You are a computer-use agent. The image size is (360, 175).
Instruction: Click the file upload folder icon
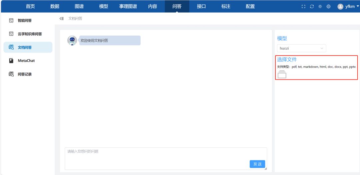282,75
